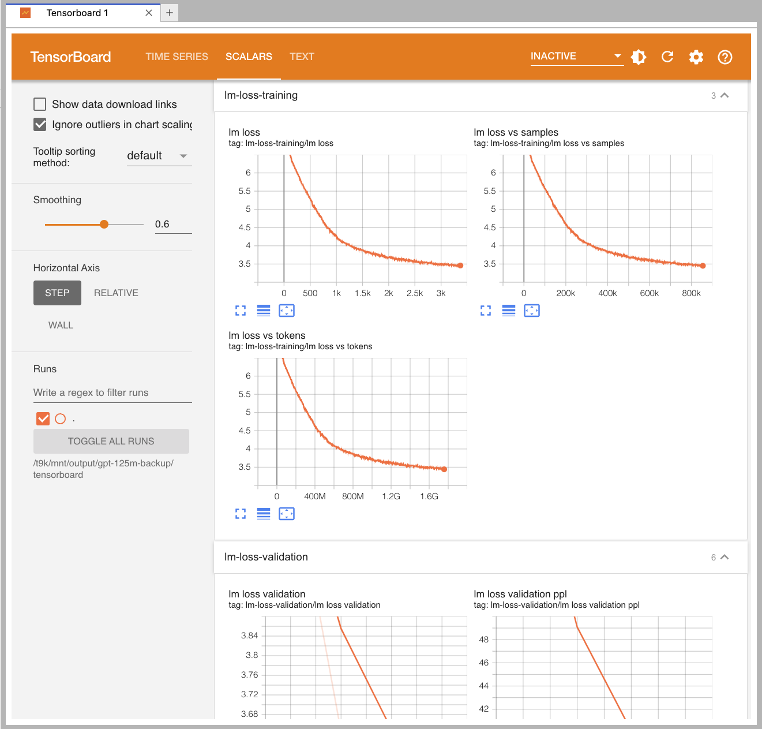Click 'lm loss validation ppl' chart title
The height and width of the screenshot is (729, 762).
click(x=520, y=594)
